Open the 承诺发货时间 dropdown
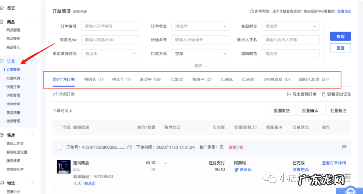Image resolution: width=363 pixels, height=194 pixels. point(110,53)
